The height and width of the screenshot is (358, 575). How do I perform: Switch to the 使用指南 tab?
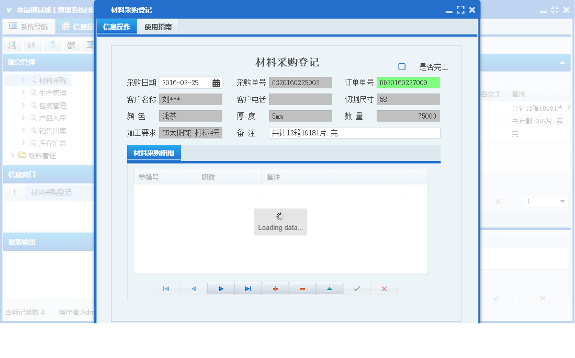click(x=157, y=26)
